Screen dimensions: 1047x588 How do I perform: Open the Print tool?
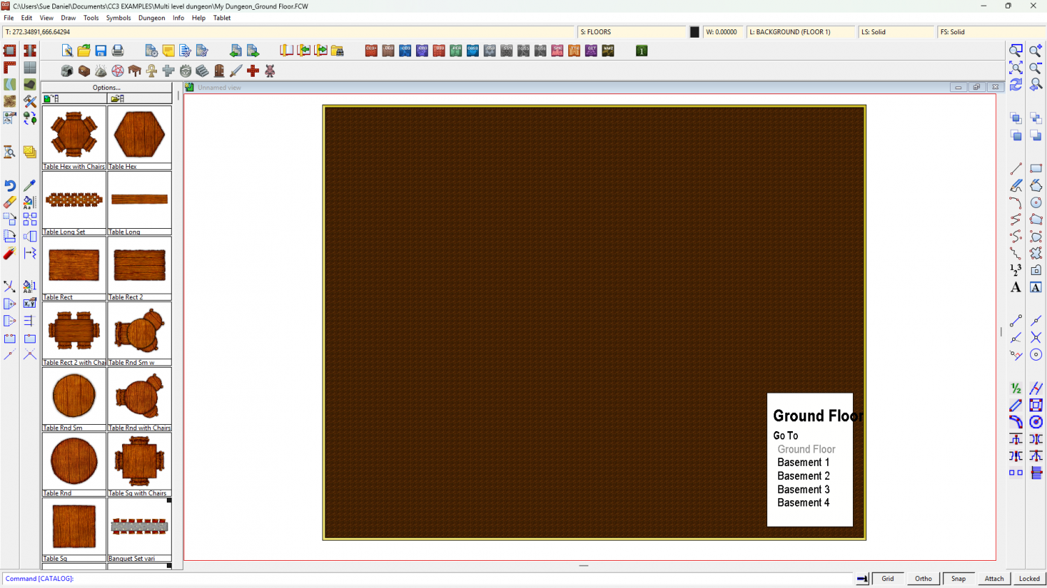pyautogui.click(x=118, y=51)
